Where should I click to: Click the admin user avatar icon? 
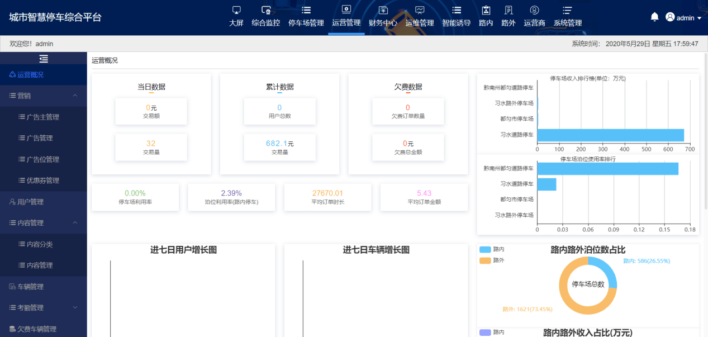[x=670, y=17]
